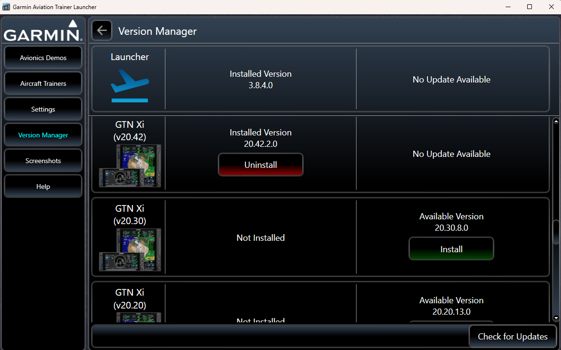This screenshot has width=561, height=350.
Task: Open the Avionics Demos section
Action: pyautogui.click(x=43, y=58)
